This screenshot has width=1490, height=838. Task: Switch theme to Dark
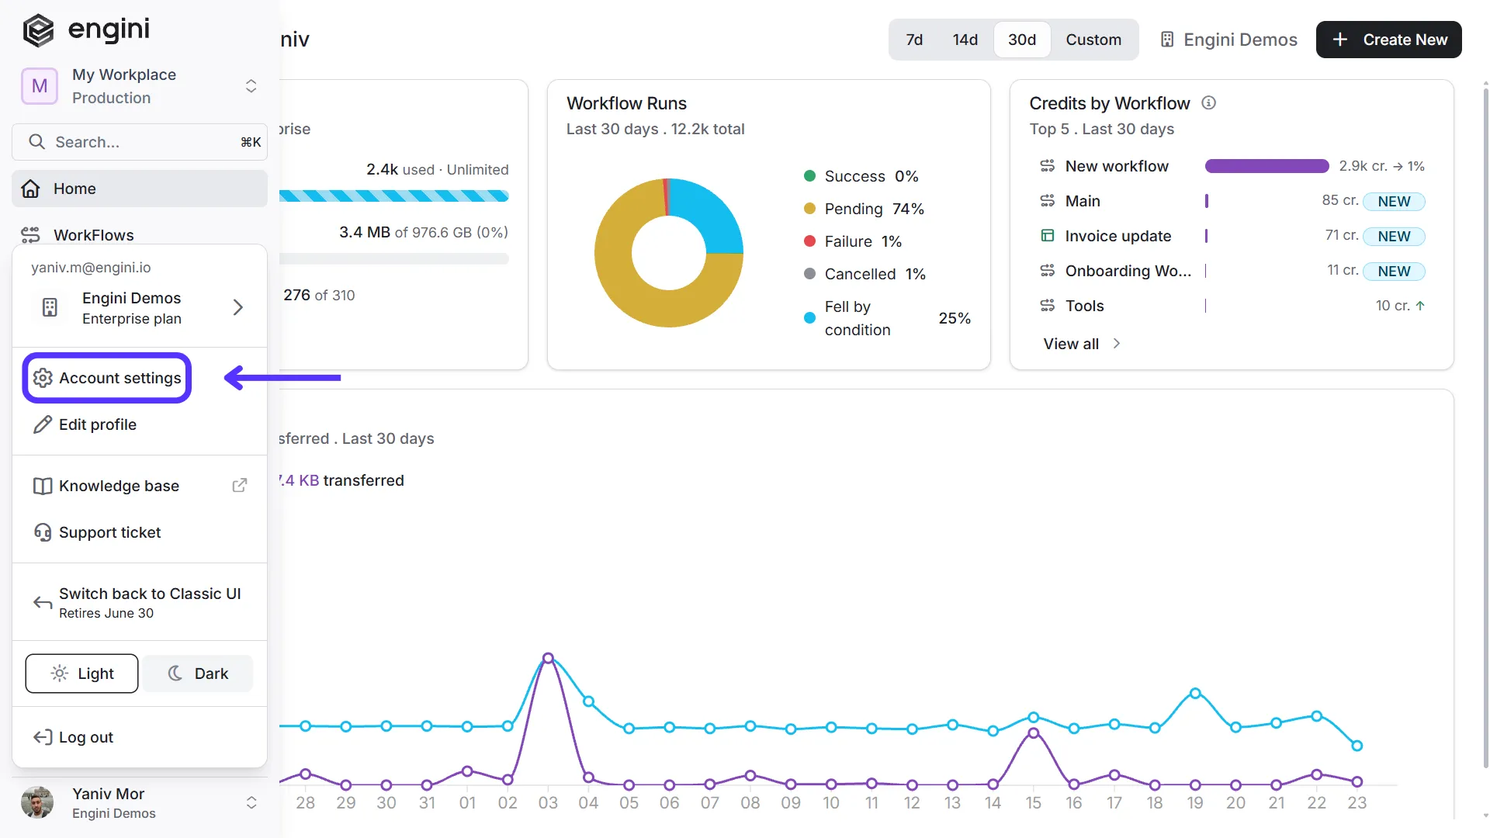tap(198, 674)
